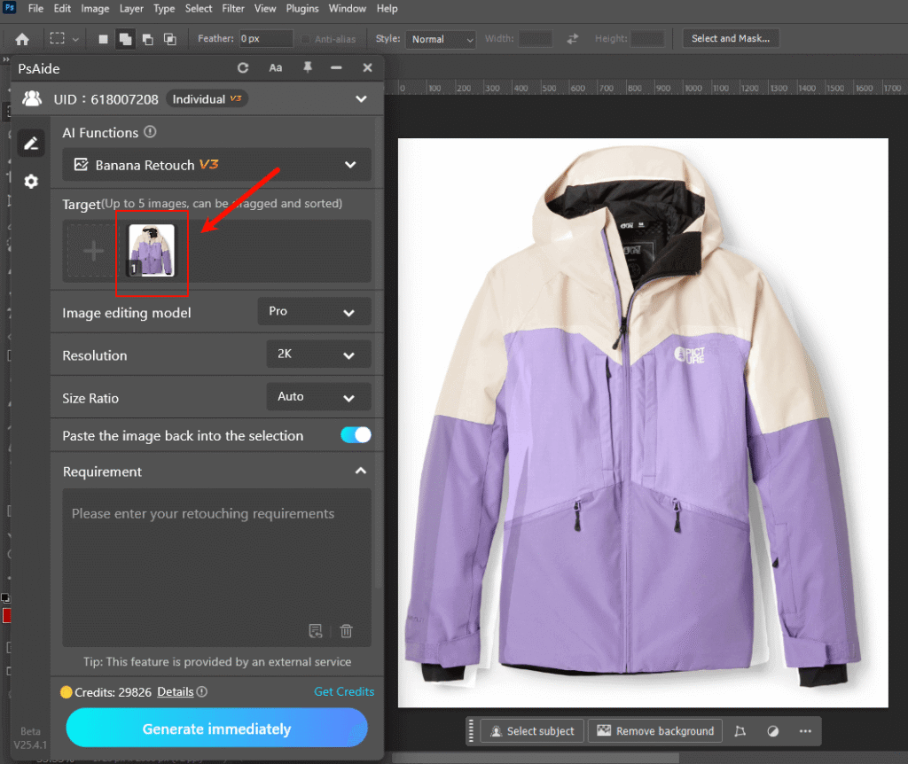The width and height of the screenshot is (908, 764).
Task: Select the jacket thumbnail in Target area
Action: pos(152,251)
